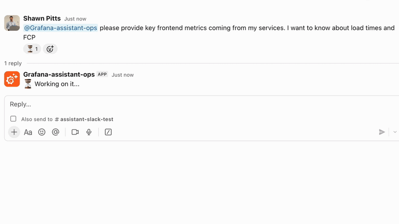
Task: Click the Reply text input field
Action: click(199, 105)
